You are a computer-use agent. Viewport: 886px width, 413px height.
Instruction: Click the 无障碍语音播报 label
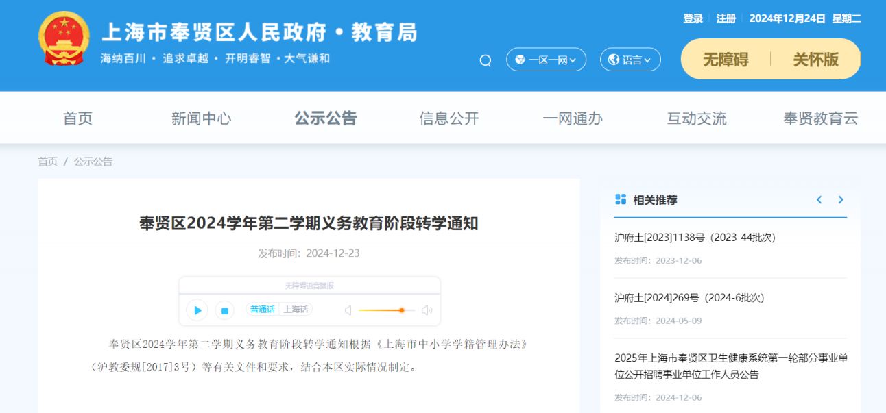click(x=309, y=286)
